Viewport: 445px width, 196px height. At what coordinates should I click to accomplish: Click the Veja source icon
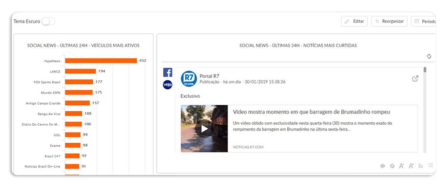click(x=168, y=85)
